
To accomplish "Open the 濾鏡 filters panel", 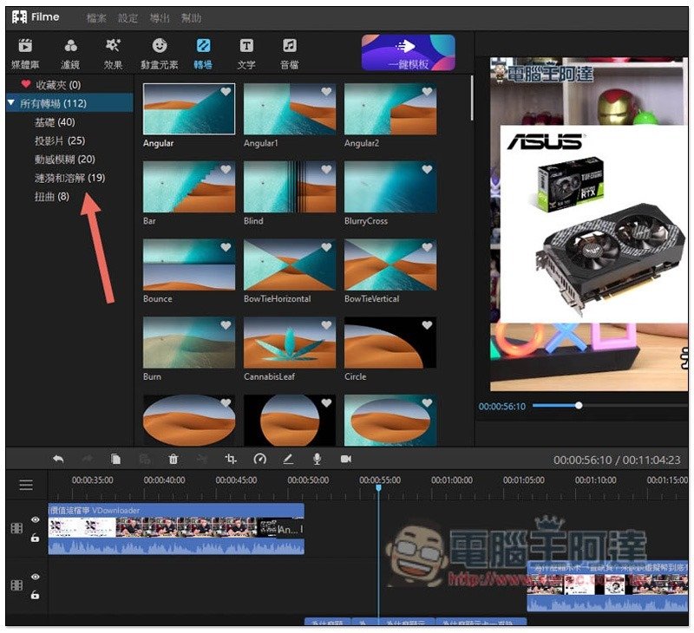I will (x=70, y=53).
